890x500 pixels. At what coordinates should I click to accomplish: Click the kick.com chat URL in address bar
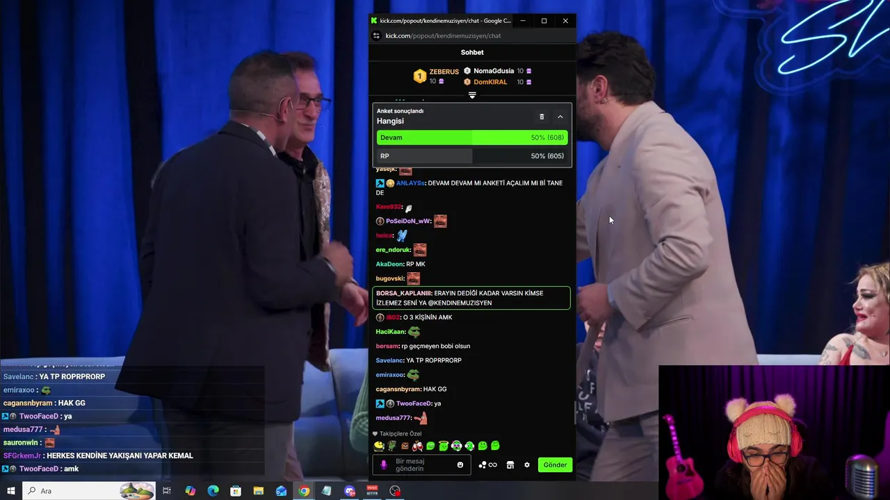click(x=443, y=35)
